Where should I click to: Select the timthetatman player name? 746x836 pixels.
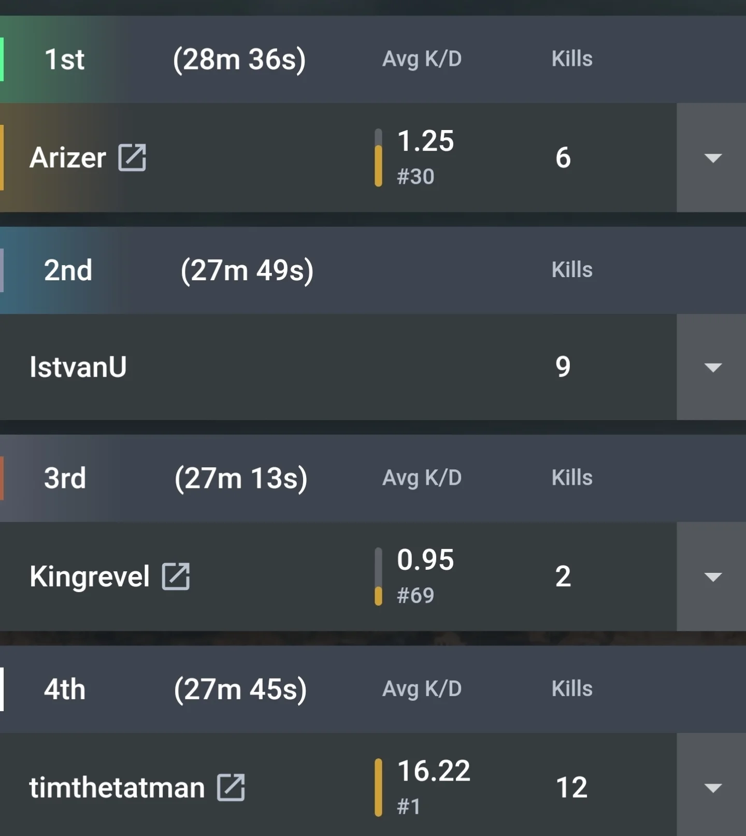pos(117,787)
